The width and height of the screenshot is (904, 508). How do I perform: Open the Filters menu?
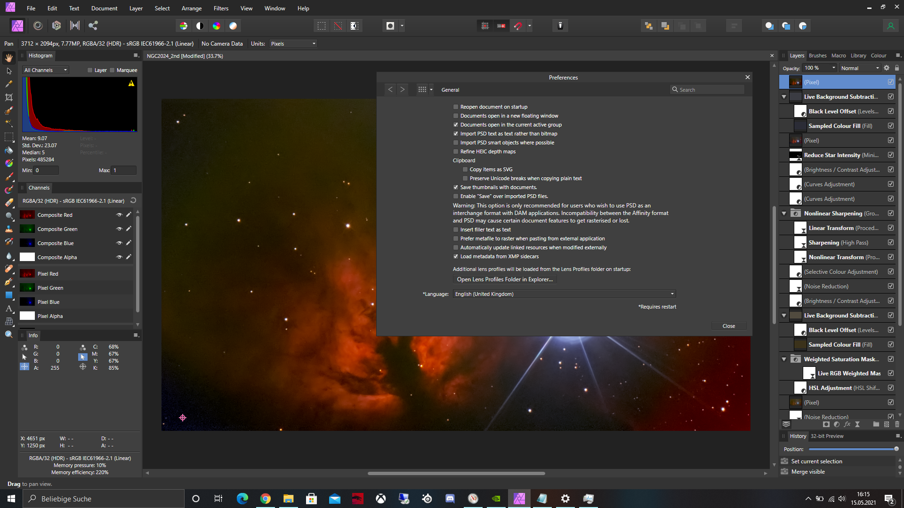point(221,8)
